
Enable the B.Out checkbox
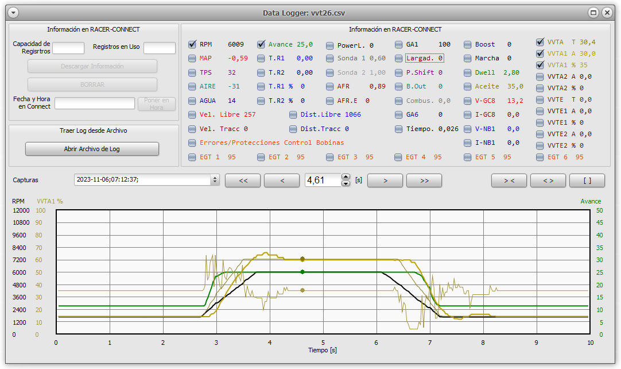399,86
